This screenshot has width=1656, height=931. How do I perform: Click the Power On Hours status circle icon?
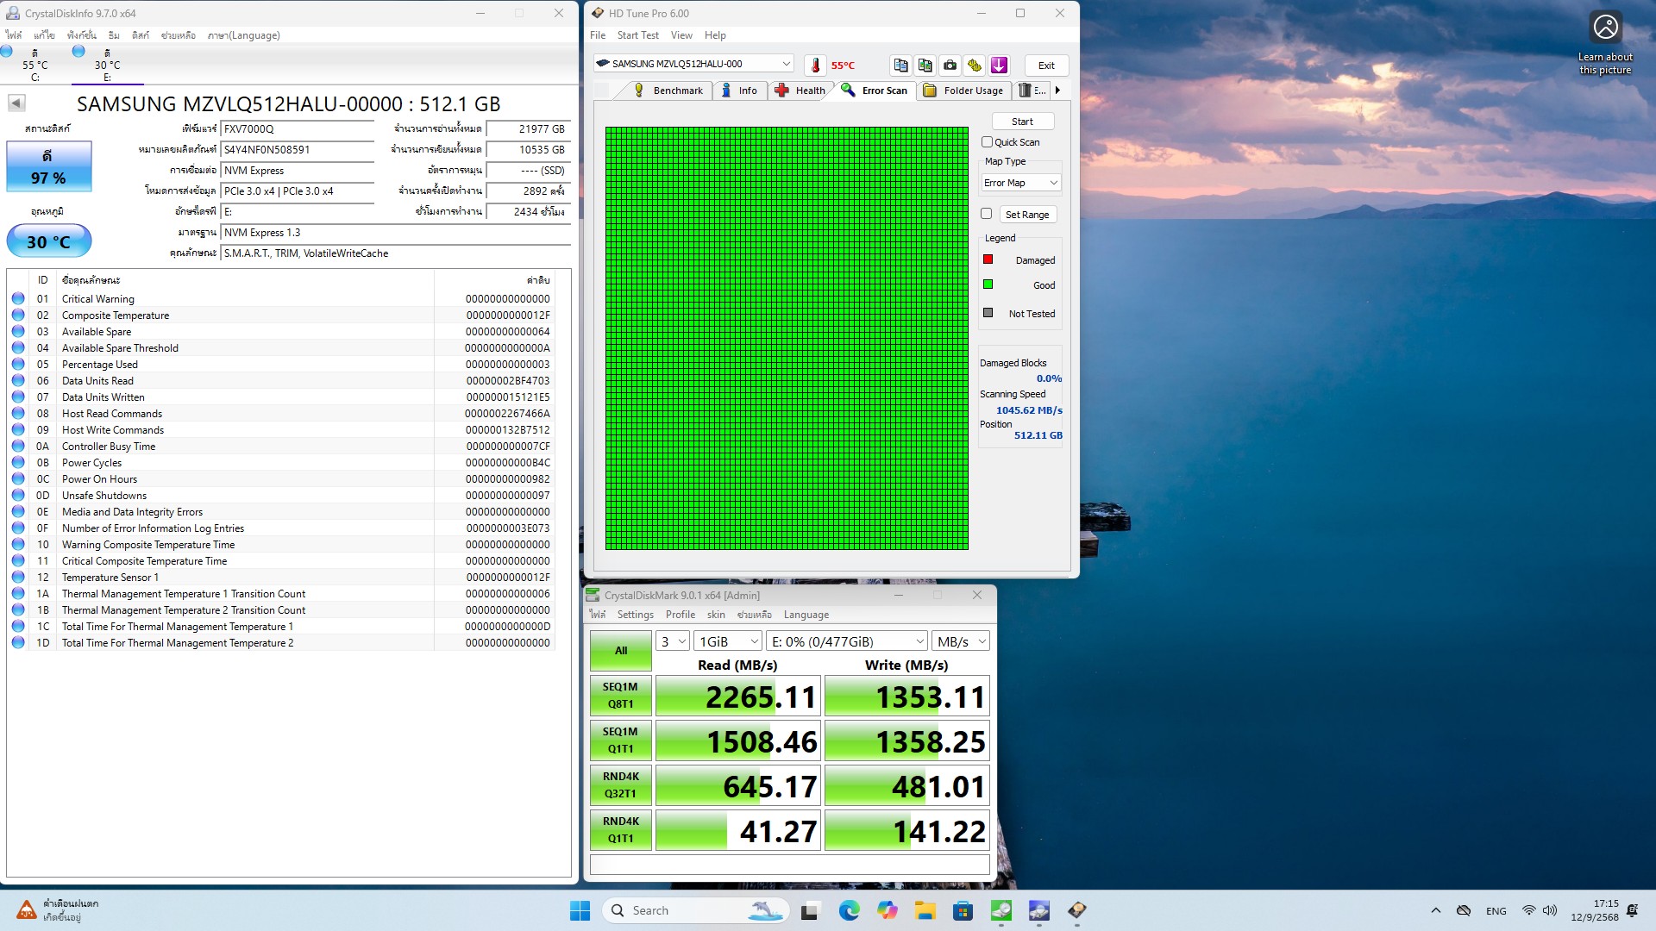point(18,479)
